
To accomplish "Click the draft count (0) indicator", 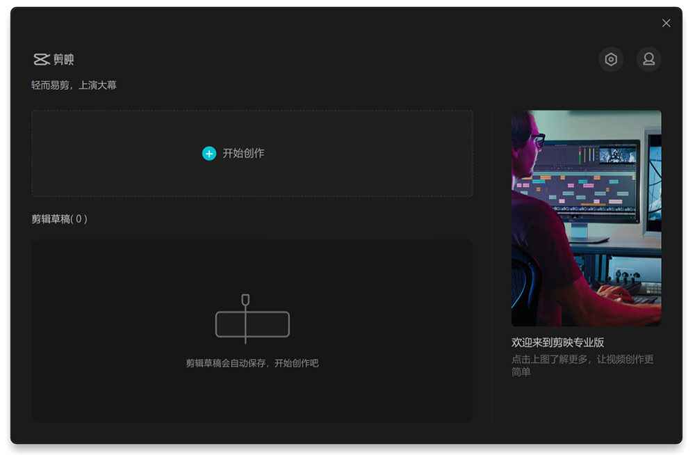I will (x=79, y=219).
